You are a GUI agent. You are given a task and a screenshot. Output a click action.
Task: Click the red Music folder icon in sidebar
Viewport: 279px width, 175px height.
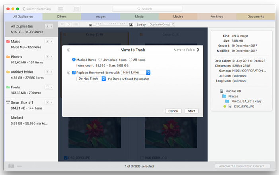pyautogui.click(x=8, y=41)
